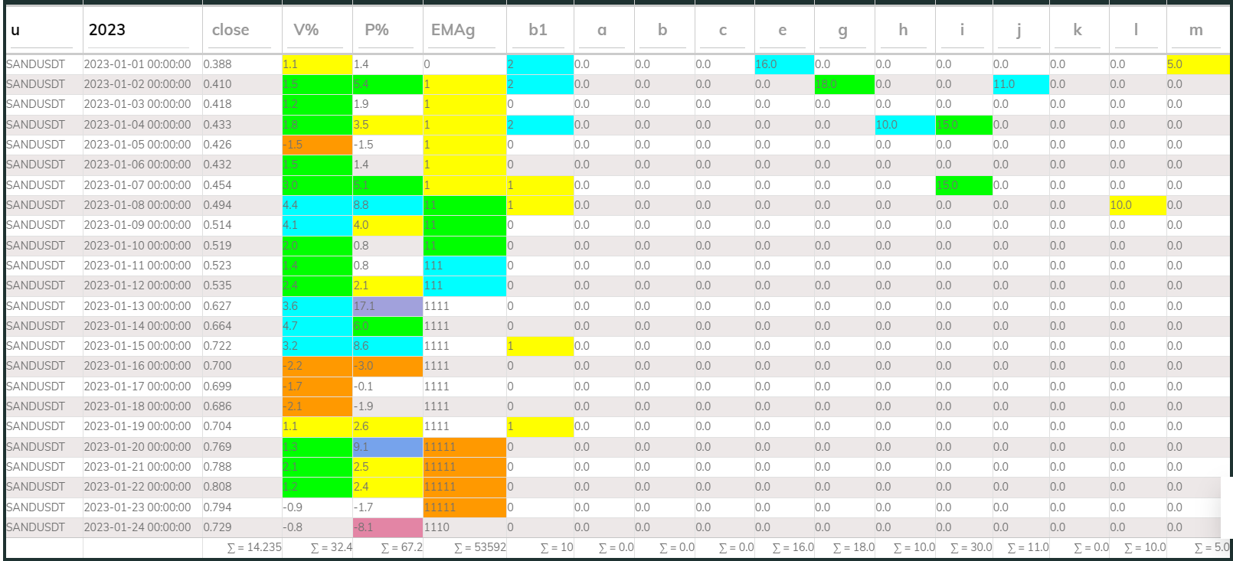
Task: Select the Σ = 53592 footer total
Action: point(479,547)
